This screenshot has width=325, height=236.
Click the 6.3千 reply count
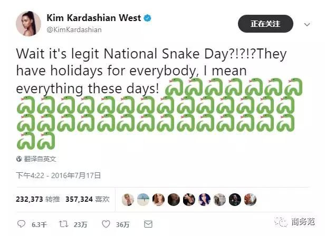coord(40,224)
